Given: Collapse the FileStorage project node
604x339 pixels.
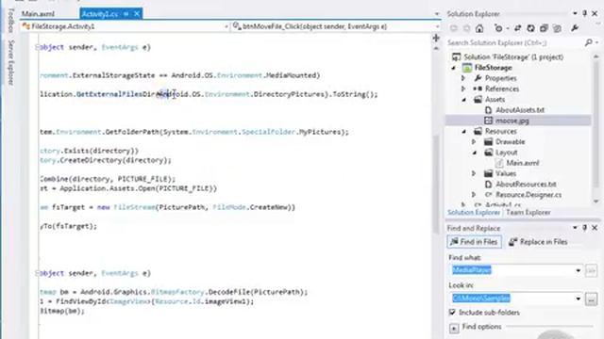Looking at the screenshot, I should coord(453,68).
